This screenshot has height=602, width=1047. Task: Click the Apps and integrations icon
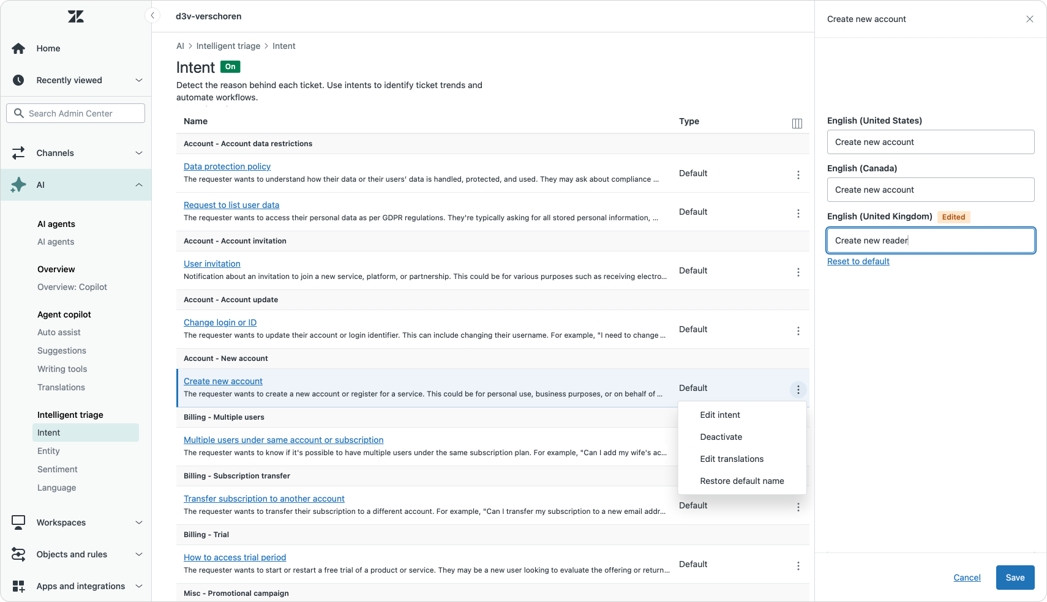click(18, 586)
